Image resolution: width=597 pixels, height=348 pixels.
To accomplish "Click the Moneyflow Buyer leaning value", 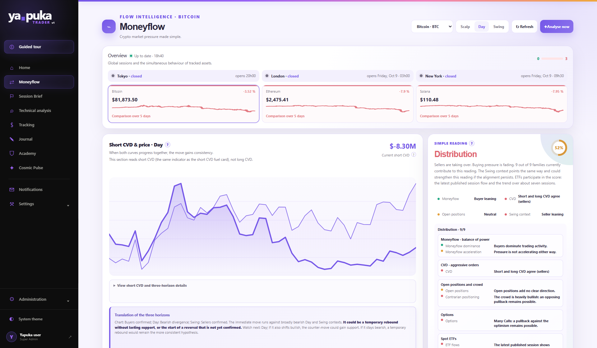I will click(x=485, y=199).
